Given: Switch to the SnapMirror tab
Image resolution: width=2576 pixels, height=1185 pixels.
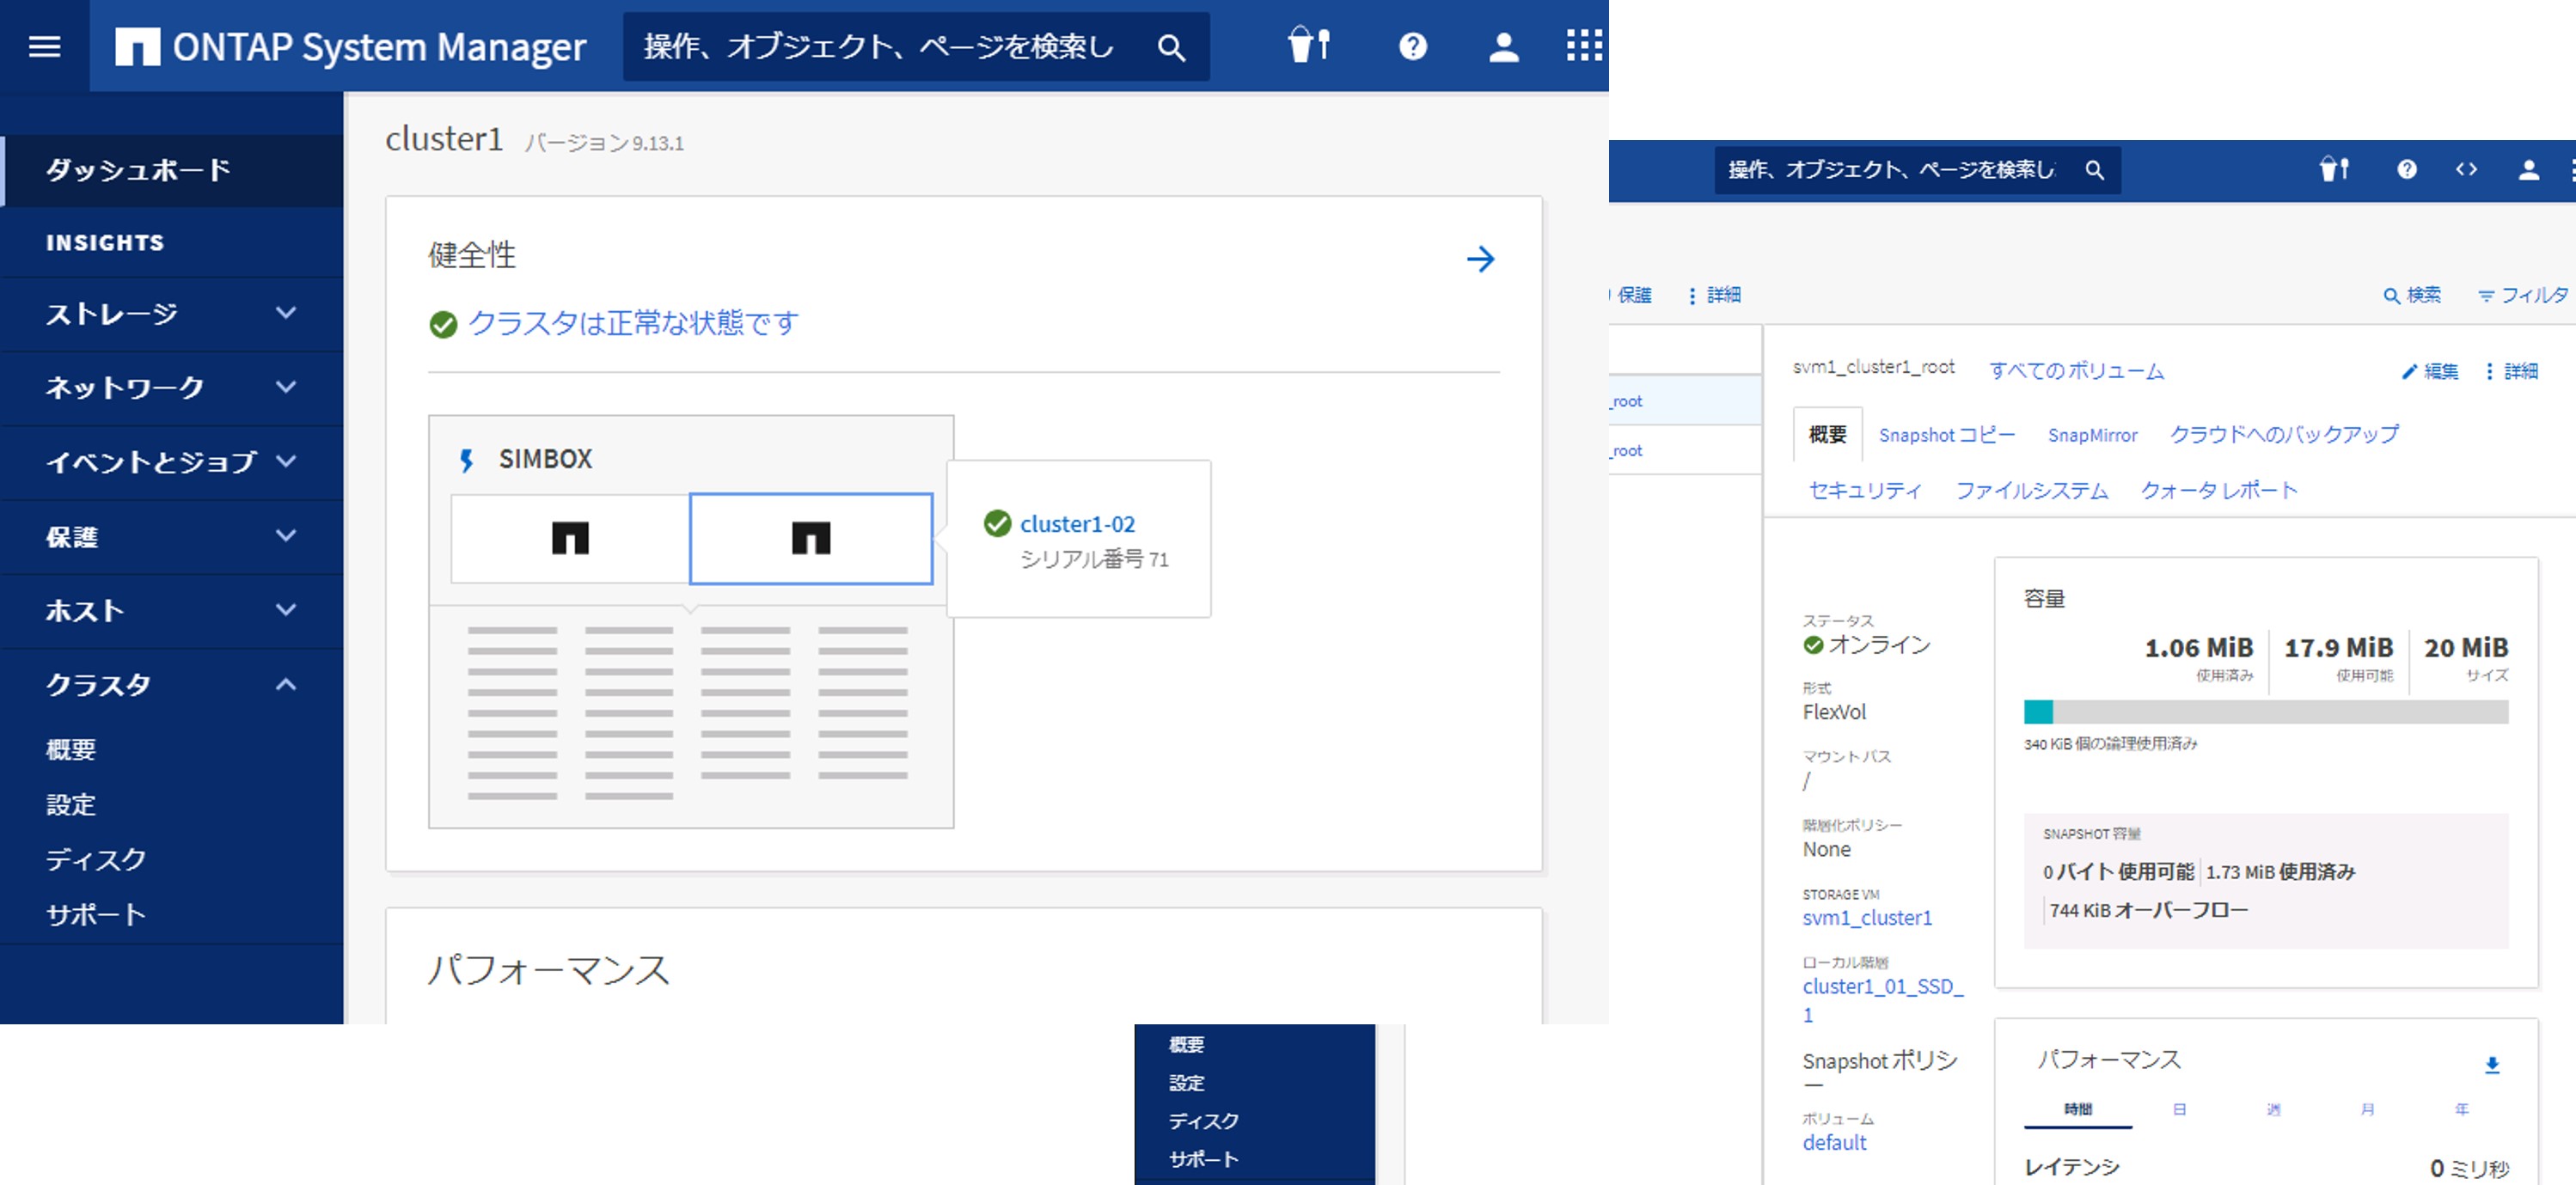Looking at the screenshot, I should [2092, 435].
